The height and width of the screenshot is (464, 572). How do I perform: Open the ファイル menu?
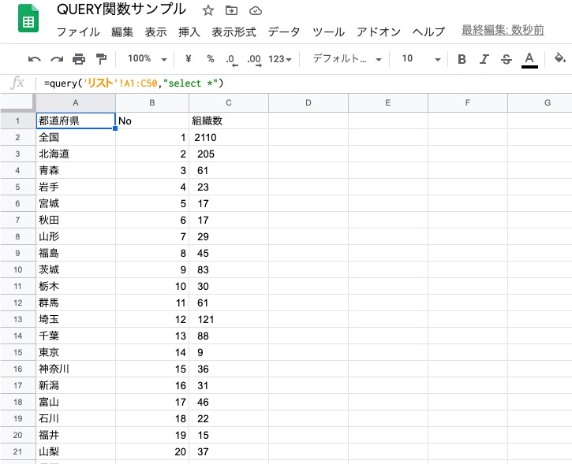tap(78, 32)
